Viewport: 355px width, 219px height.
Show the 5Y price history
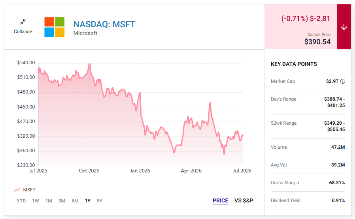click(100, 201)
